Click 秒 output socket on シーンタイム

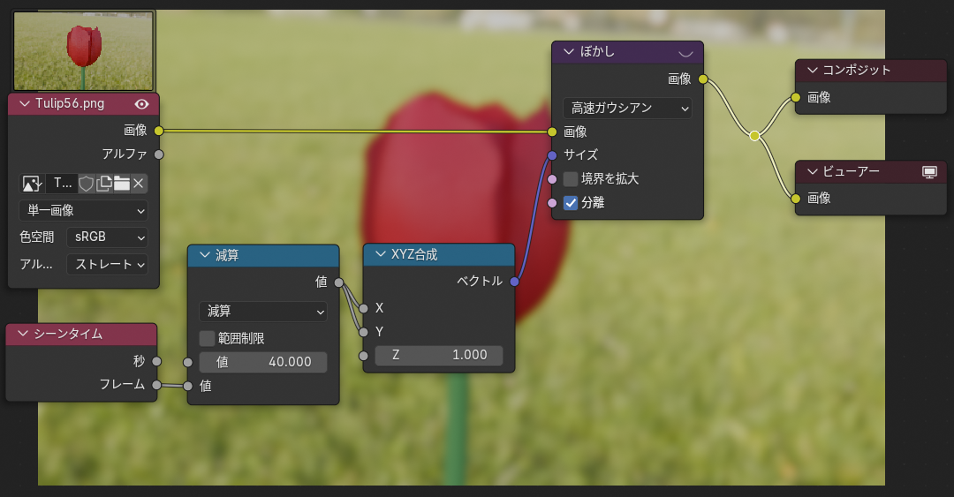point(156,361)
